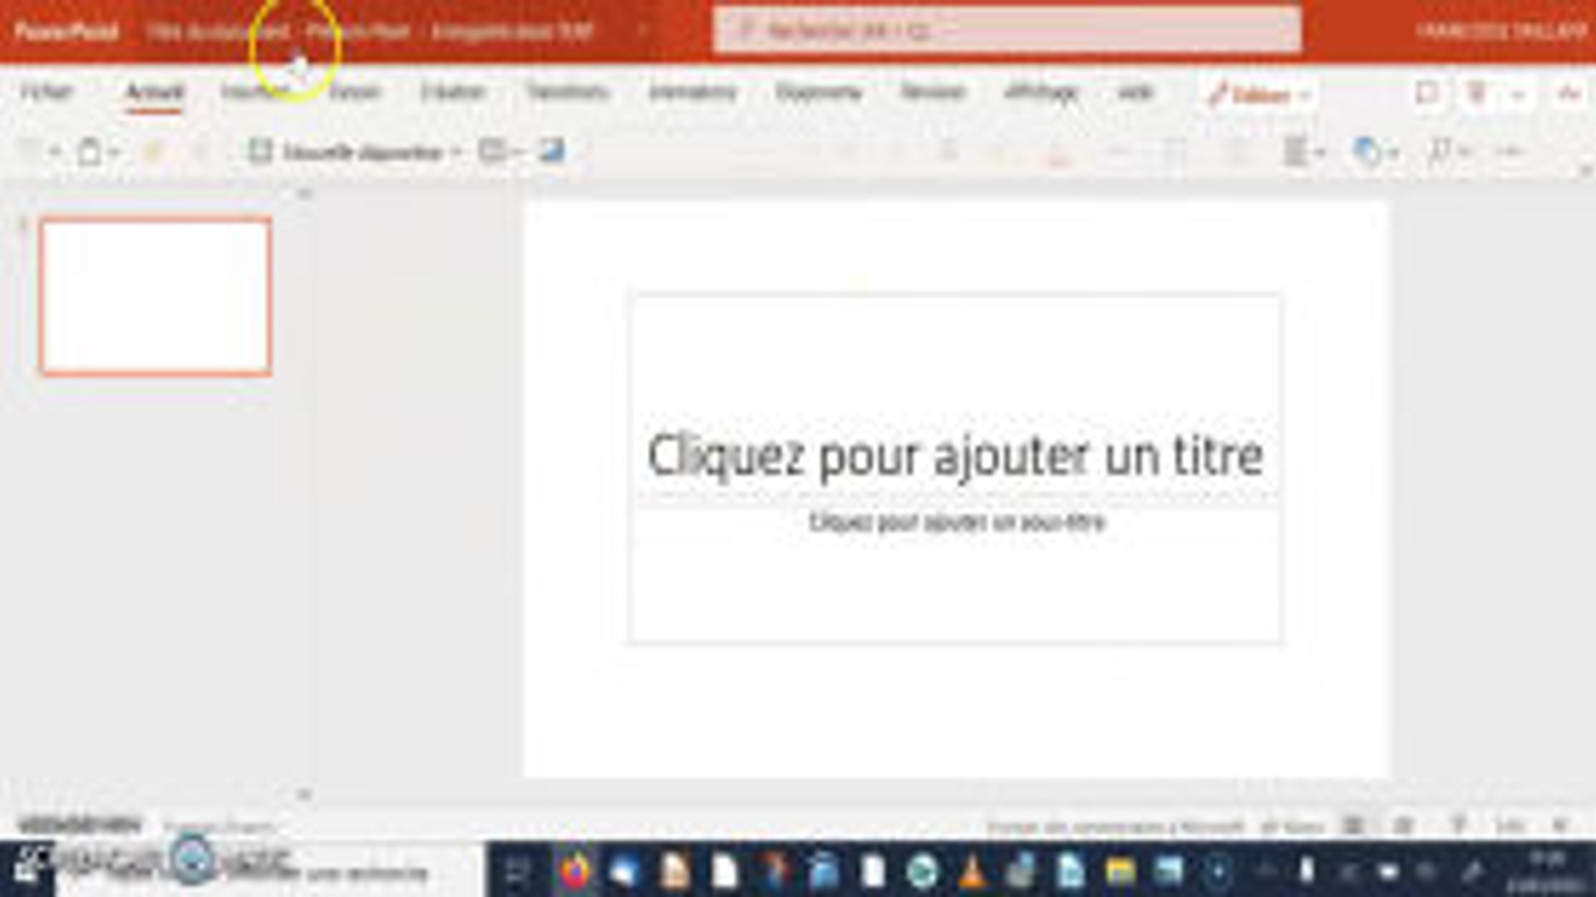The width and height of the screenshot is (1596, 897).
Task: Expand the paste options arrow
Action: point(115,153)
